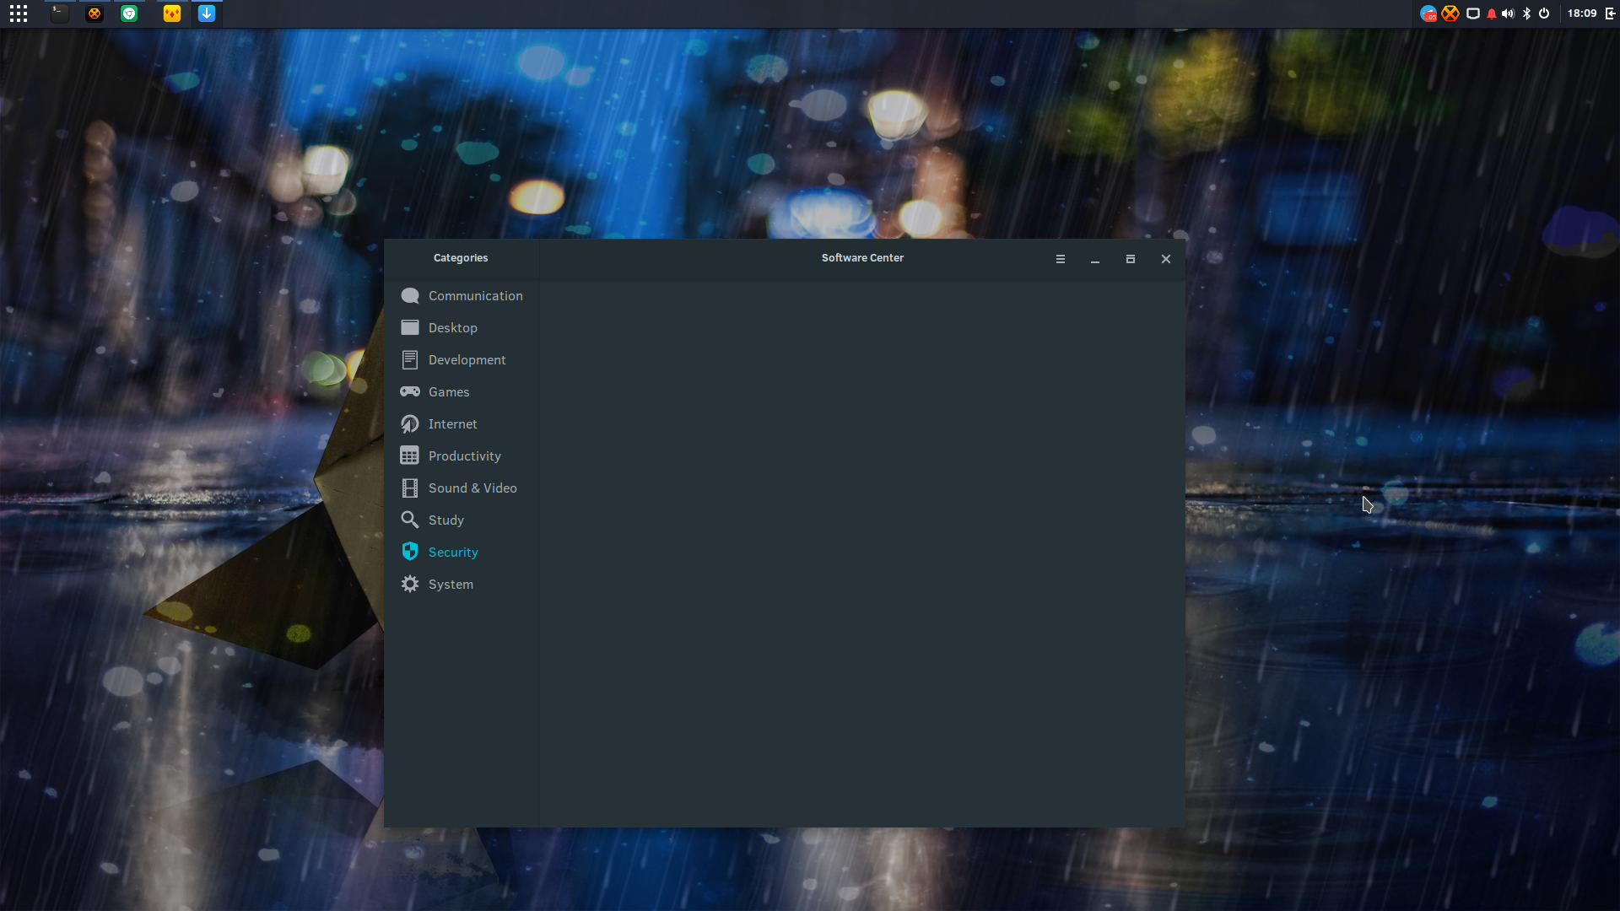The width and height of the screenshot is (1620, 911).
Task: Open the Productivity spreadsheet icon
Action: [410, 456]
